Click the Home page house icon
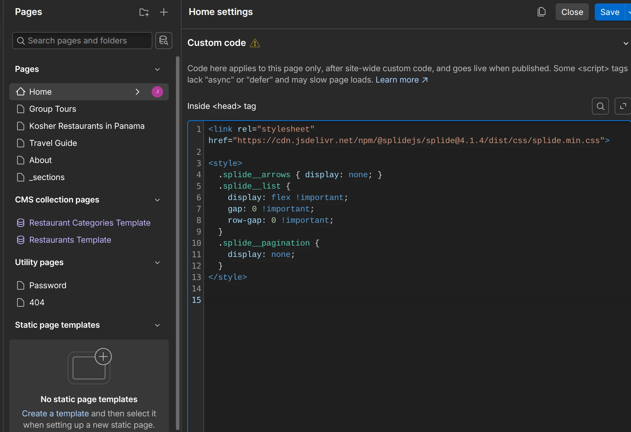 tap(21, 92)
